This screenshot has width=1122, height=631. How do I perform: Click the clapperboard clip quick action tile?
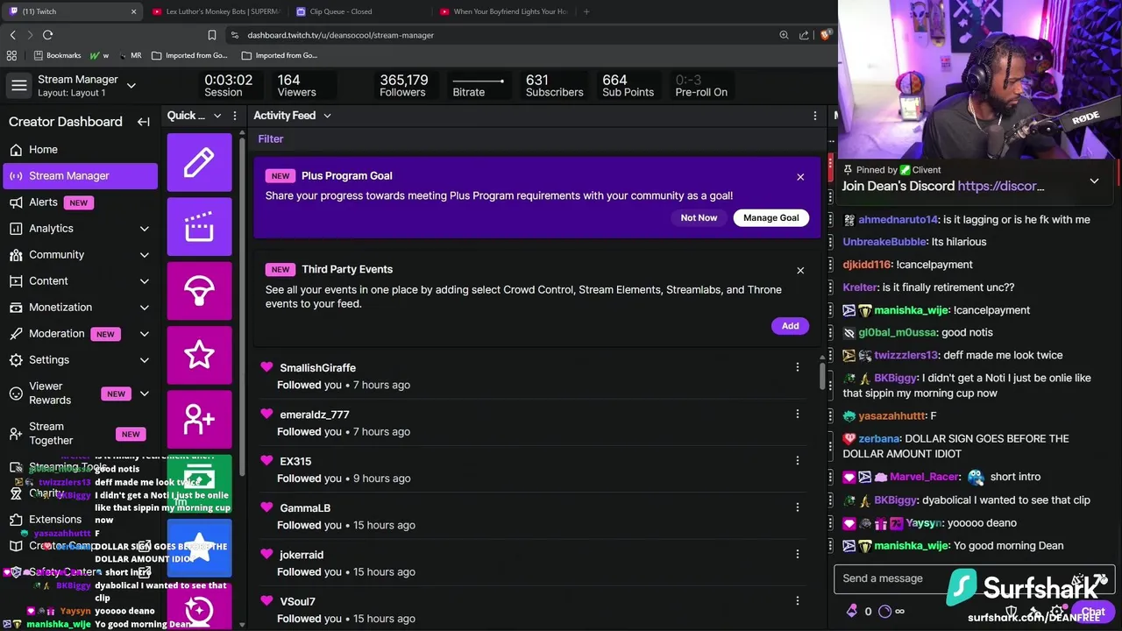[x=199, y=227]
